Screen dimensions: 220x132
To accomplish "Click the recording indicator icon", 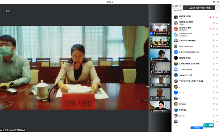I will pos(4,11).
